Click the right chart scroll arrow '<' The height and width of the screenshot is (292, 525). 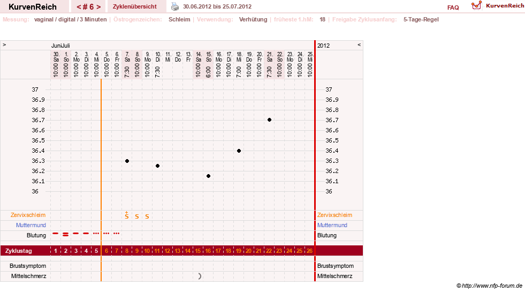coord(359,44)
